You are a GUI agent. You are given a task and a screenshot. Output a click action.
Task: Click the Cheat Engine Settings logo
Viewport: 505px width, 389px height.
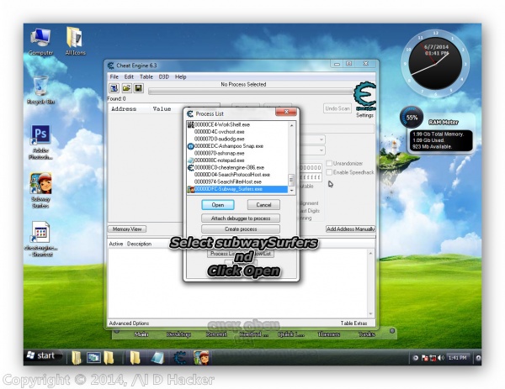364,97
